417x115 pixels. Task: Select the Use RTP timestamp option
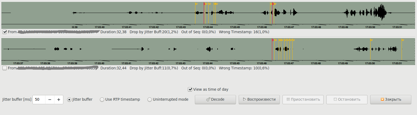[102, 99]
